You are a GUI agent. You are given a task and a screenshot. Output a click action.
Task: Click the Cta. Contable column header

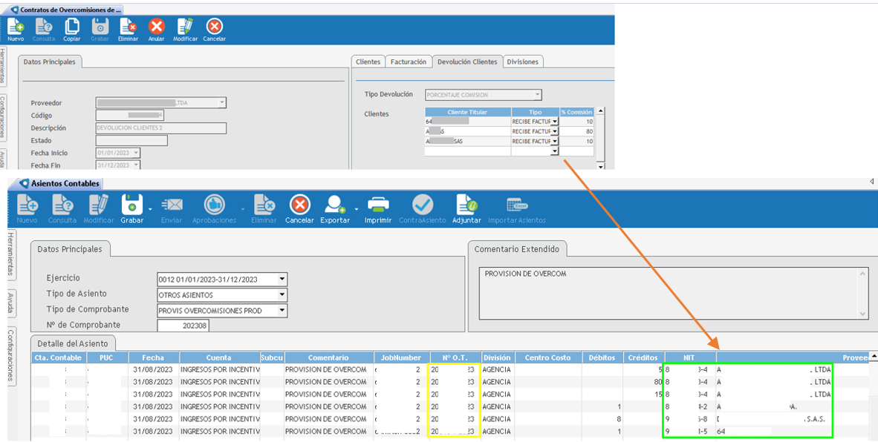click(58, 357)
